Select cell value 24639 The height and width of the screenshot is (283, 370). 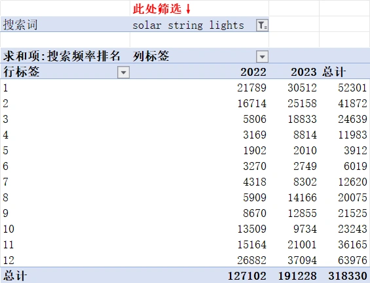coord(352,119)
